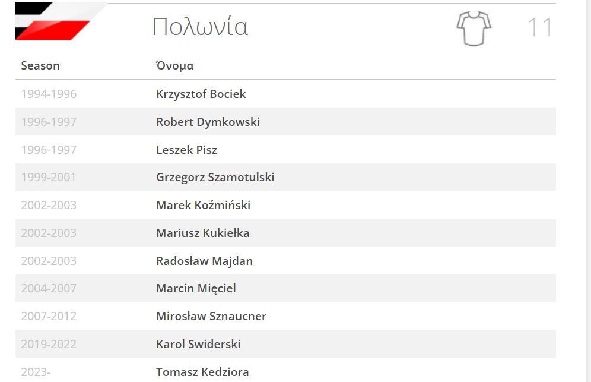This screenshot has width=591, height=382.
Task: Select Mirosław Sznaucner entry
Action: pyautogui.click(x=211, y=316)
